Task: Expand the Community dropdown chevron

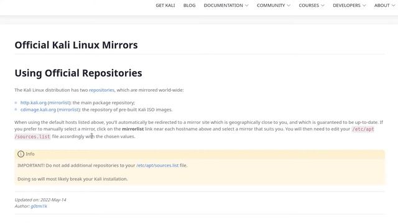Action: 289,6
